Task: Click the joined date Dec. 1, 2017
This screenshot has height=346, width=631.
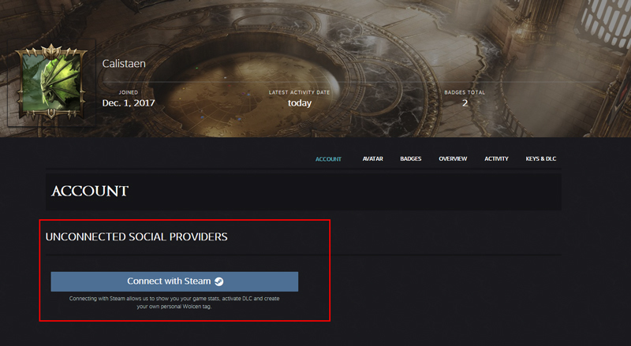Action: point(129,103)
